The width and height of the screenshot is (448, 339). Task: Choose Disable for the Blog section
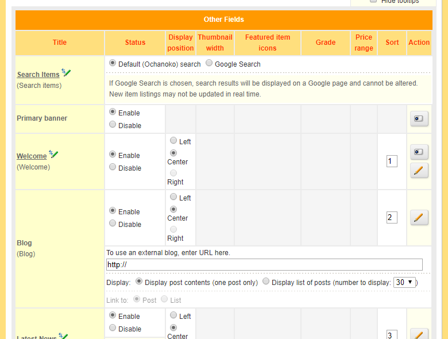[x=113, y=224]
